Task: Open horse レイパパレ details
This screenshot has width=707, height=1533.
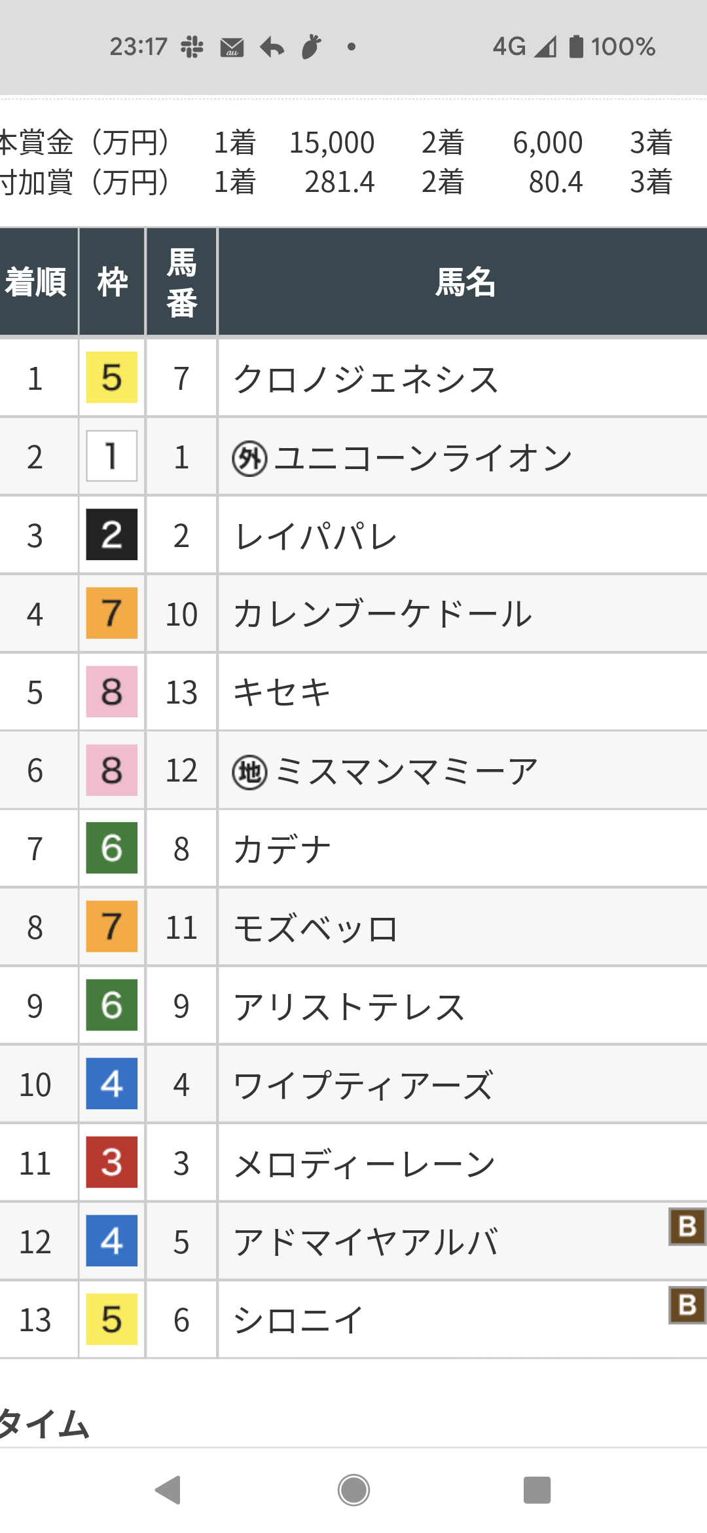Action: [316, 537]
